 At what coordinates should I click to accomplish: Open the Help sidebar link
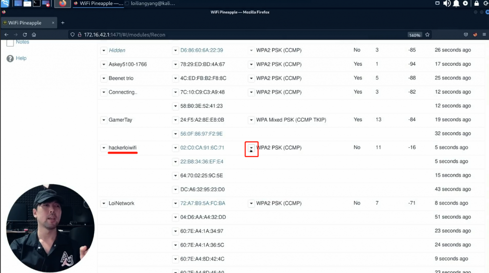tap(21, 58)
